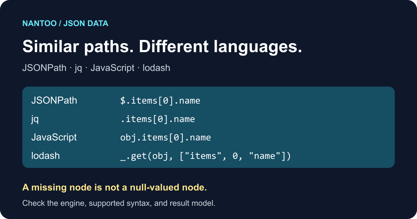Click the lodash _.get(obj, ...) code
Viewport: 417px width, 219px height.
coord(205,156)
